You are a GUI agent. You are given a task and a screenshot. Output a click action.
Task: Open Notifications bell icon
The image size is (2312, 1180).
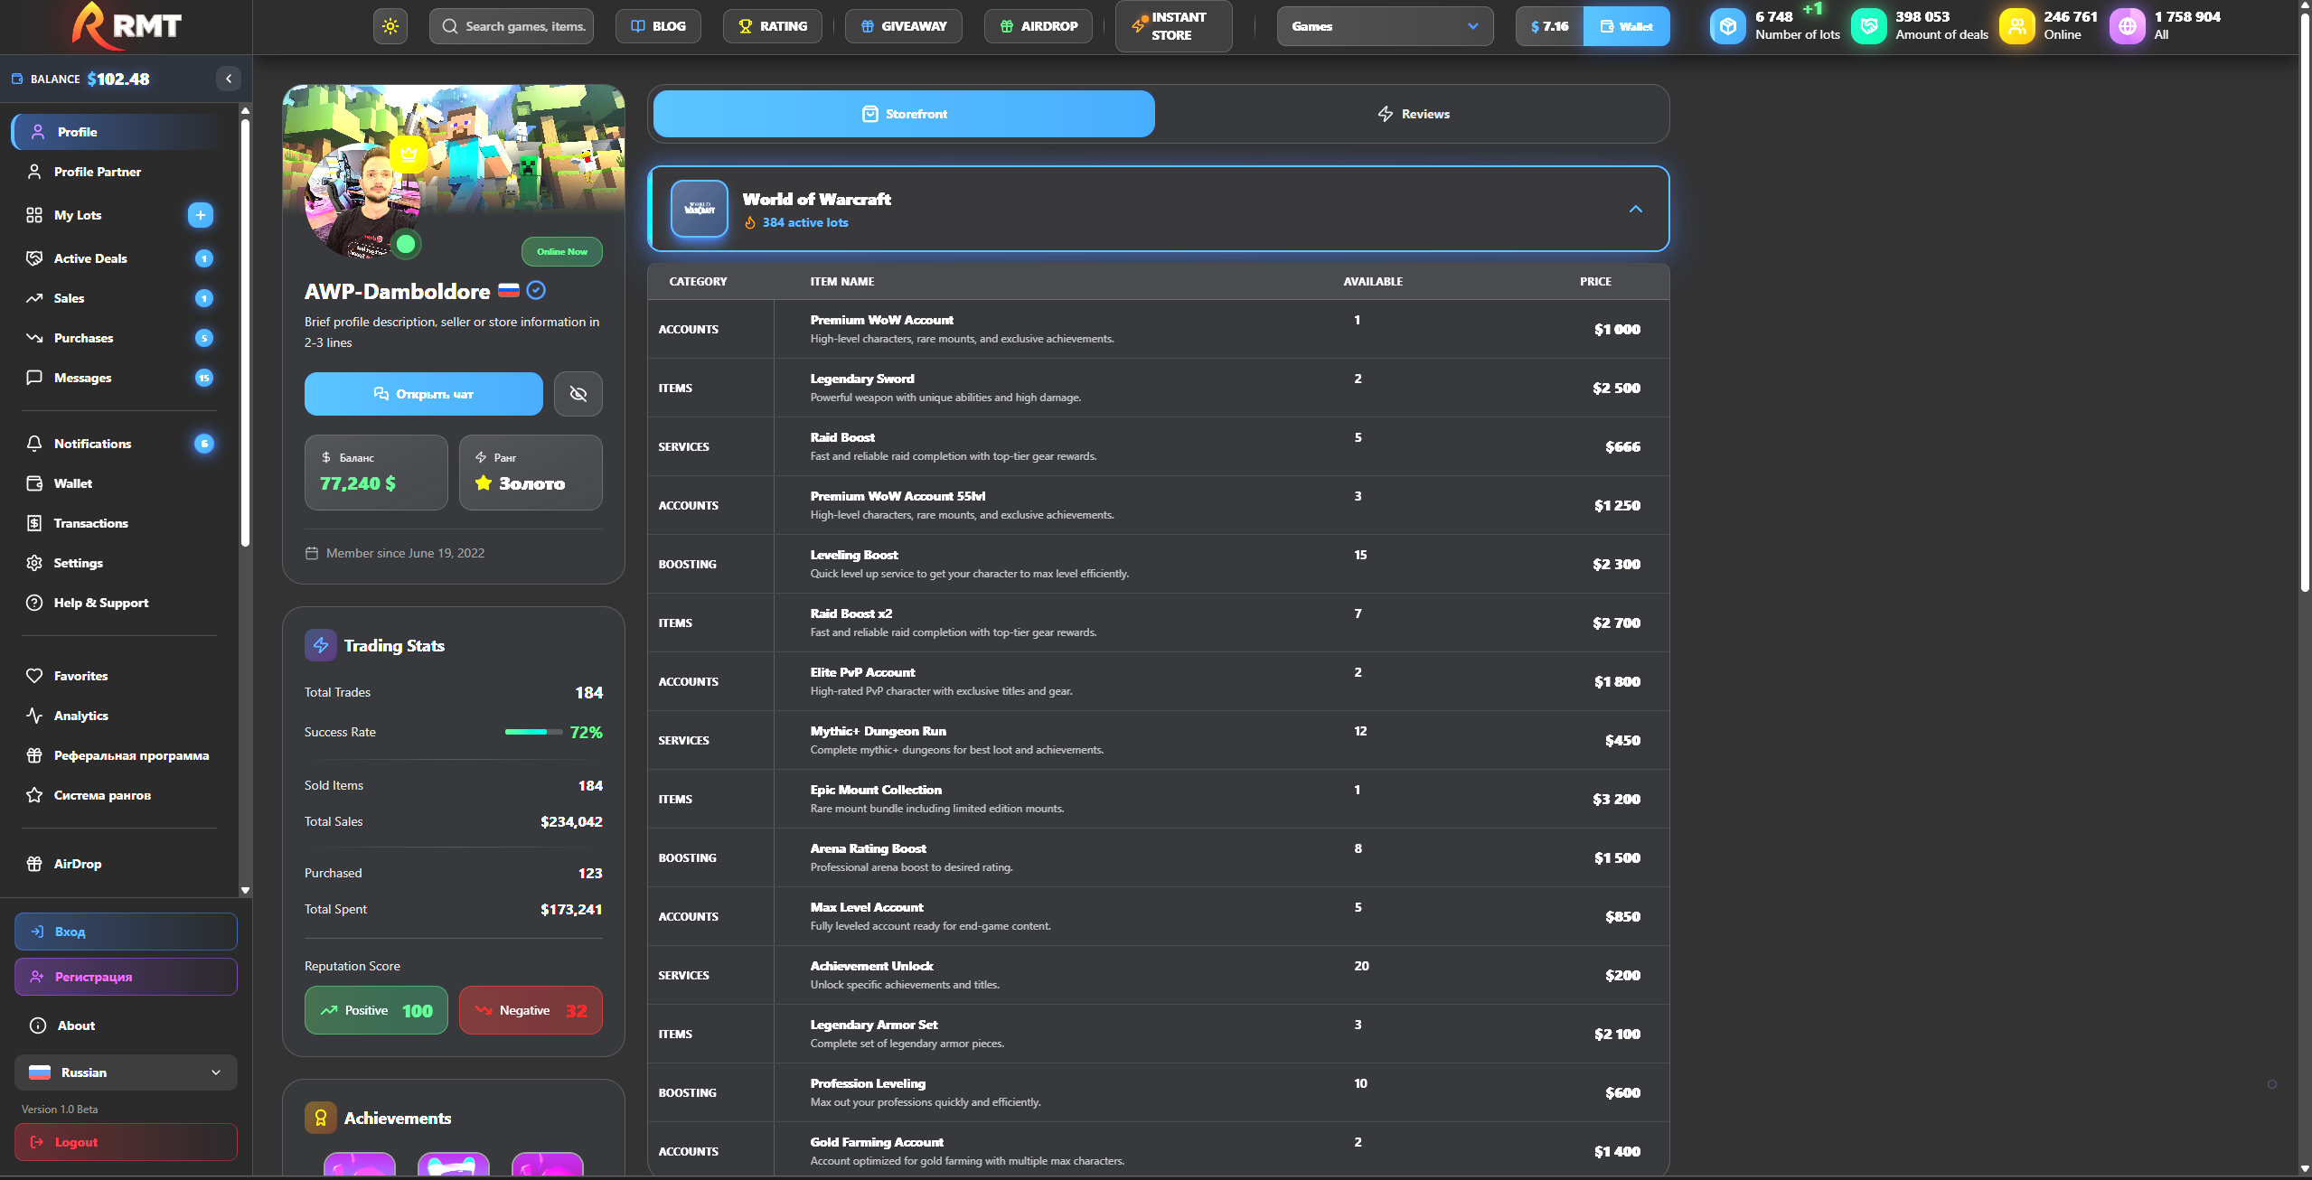[x=34, y=444]
